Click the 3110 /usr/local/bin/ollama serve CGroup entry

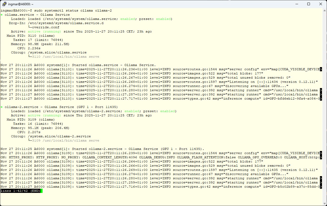[66, 57]
